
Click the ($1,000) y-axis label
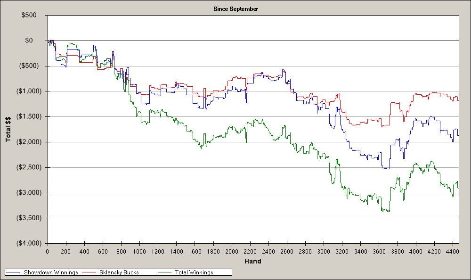tap(29, 91)
